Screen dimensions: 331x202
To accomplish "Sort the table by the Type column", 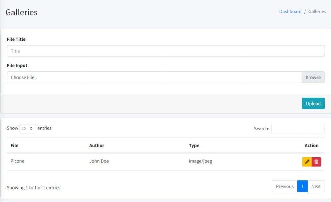I will [194, 146].
